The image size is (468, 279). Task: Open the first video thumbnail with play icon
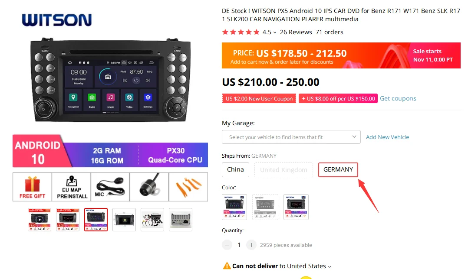pos(40,220)
